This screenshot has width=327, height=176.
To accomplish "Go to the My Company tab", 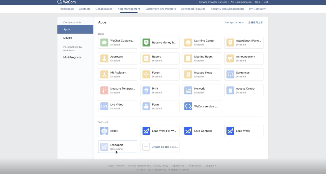I will 257,9.
